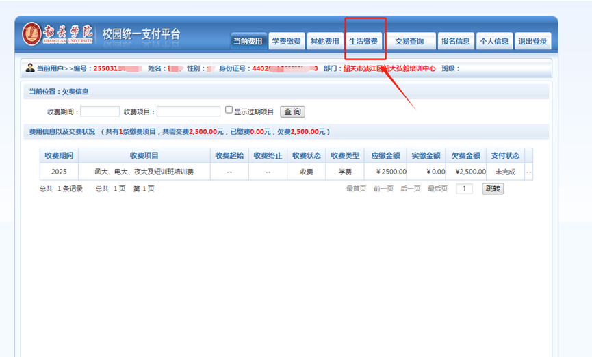Open the 学费缴费 tab
Viewport: 592px width, 357px height.
286,41
